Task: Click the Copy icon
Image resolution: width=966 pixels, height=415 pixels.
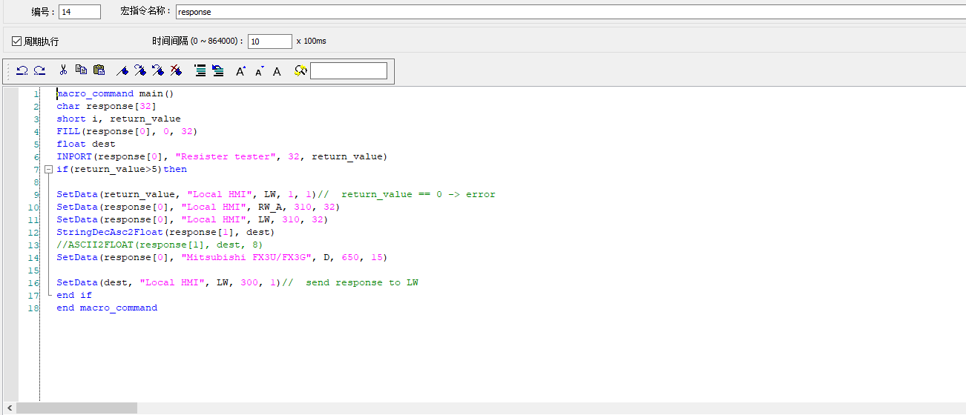Action: pyautogui.click(x=81, y=70)
